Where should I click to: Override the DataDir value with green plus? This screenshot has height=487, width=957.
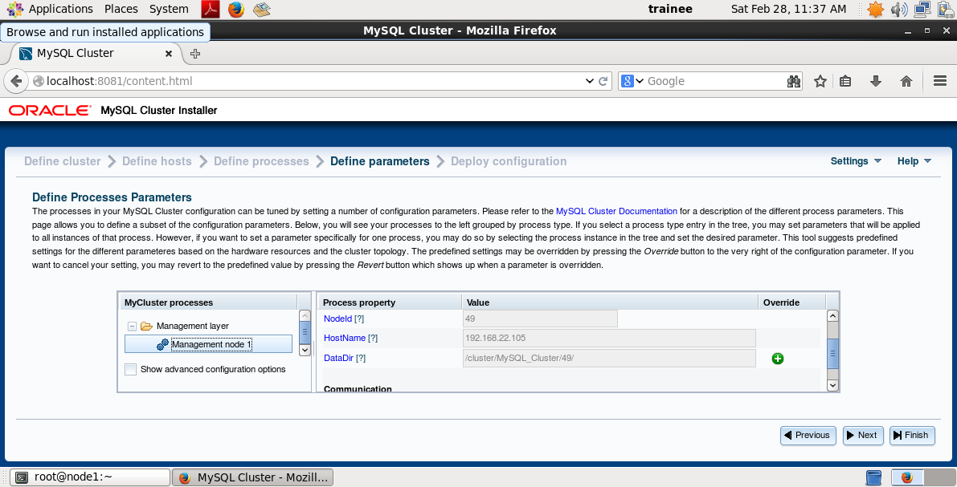pyautogui.click(x=778, y=359)
